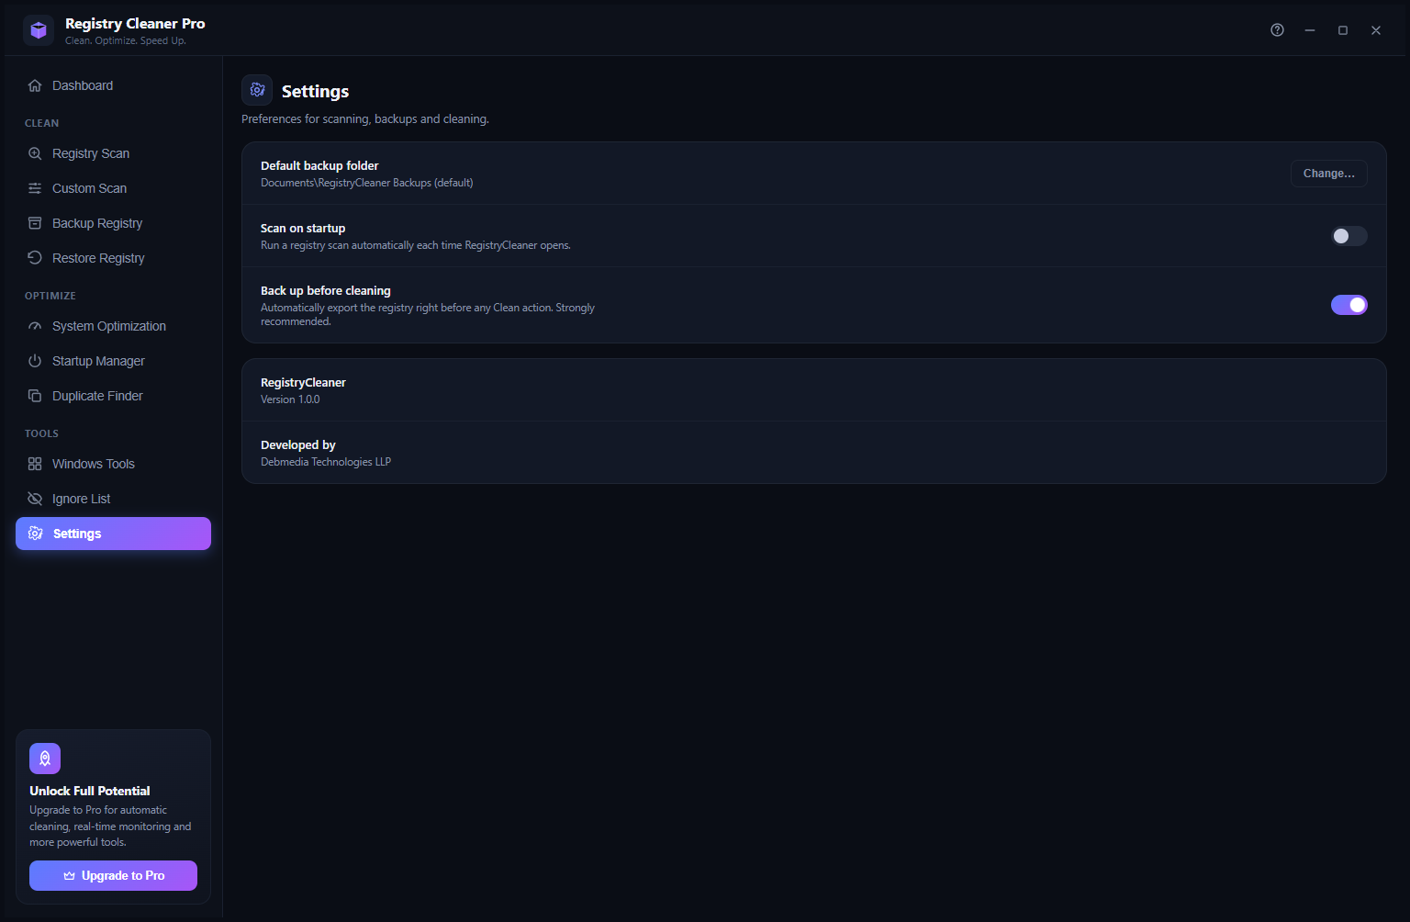Click the Change... backup folder button

(1328, 174)
